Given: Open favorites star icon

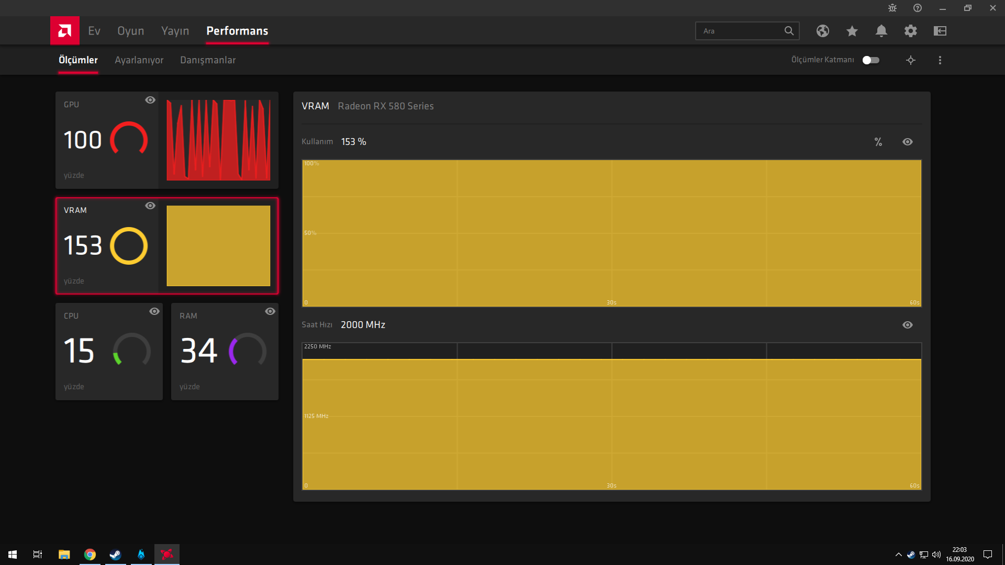Looking at the screenshot, I should (x=852, y=31).
